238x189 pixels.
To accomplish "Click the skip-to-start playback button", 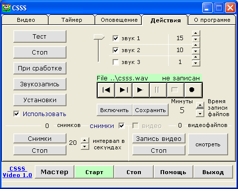I will (106, 90).
